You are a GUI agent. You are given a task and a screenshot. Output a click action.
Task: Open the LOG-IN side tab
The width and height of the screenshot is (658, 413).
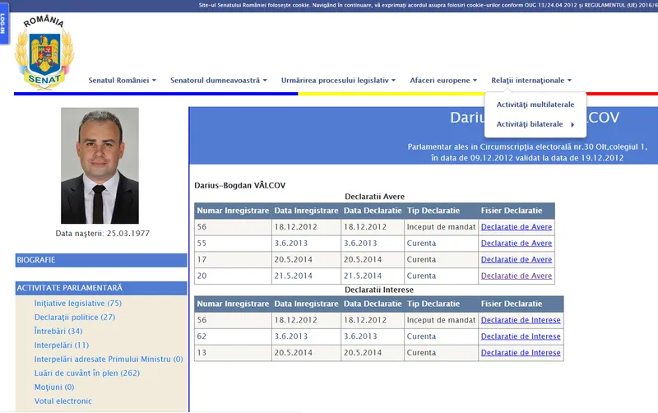[4, 22]
